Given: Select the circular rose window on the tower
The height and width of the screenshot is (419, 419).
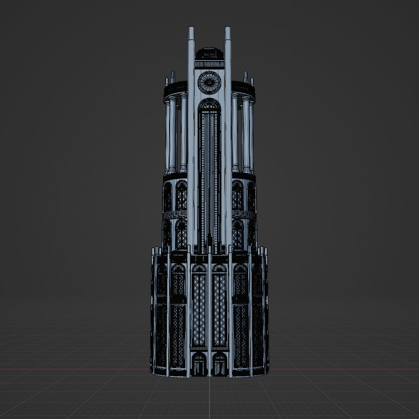Looking at the screenshot, I should (x=209, y=82).
